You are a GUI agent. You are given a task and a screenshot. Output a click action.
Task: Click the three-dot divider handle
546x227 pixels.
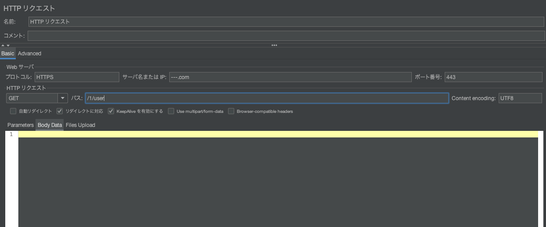click(x=274, y=45)
